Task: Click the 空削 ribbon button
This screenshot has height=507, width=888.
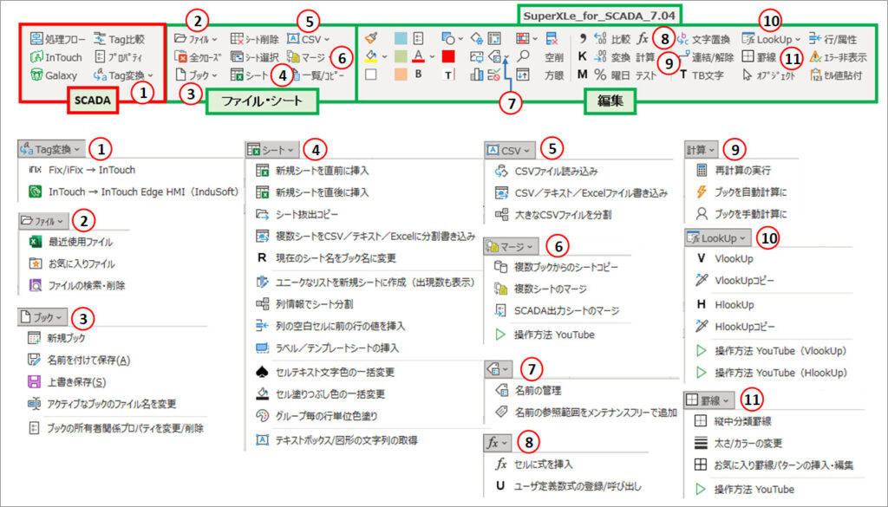Action: [x=554, y=56]
